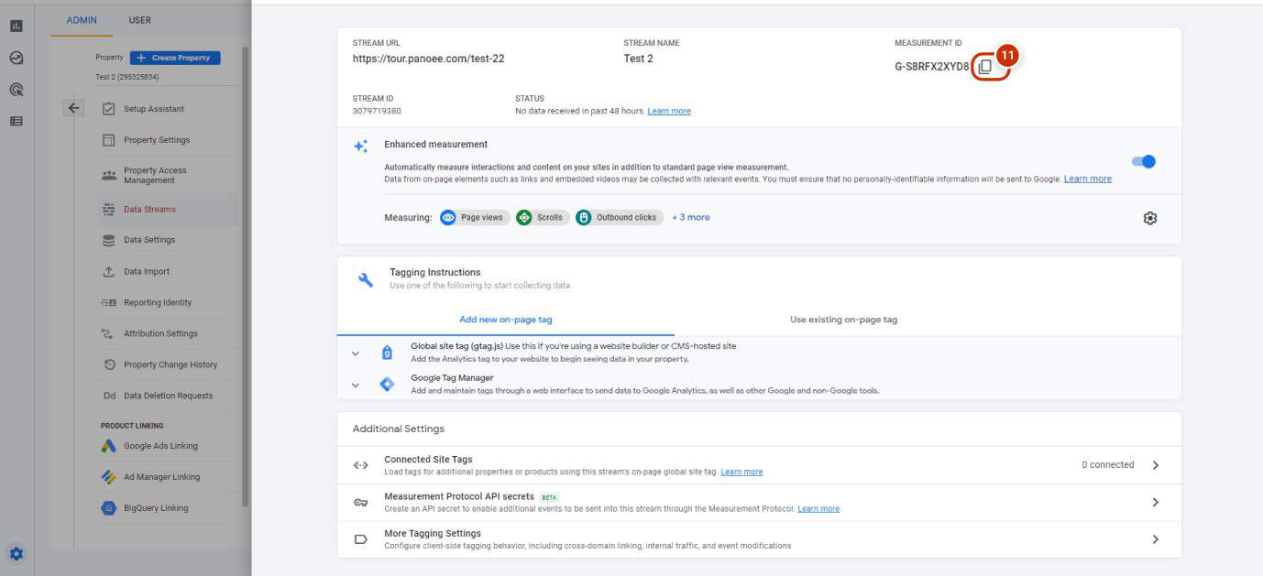The height and width of the screenshot is (576, 1263).
Task: Open Learn more link beside status
Action: 669,111
